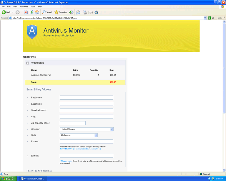226x181 pixels.
Task: Expand the State dropdown showing Alabama
Action: point(96,135)
